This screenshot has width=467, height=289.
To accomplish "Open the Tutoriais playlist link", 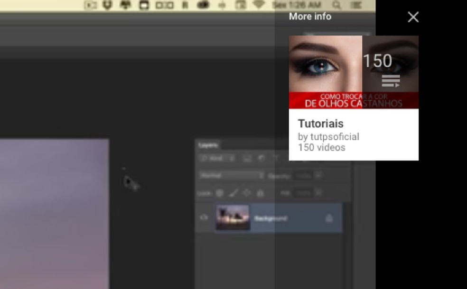I will click(x=320, y=124).
